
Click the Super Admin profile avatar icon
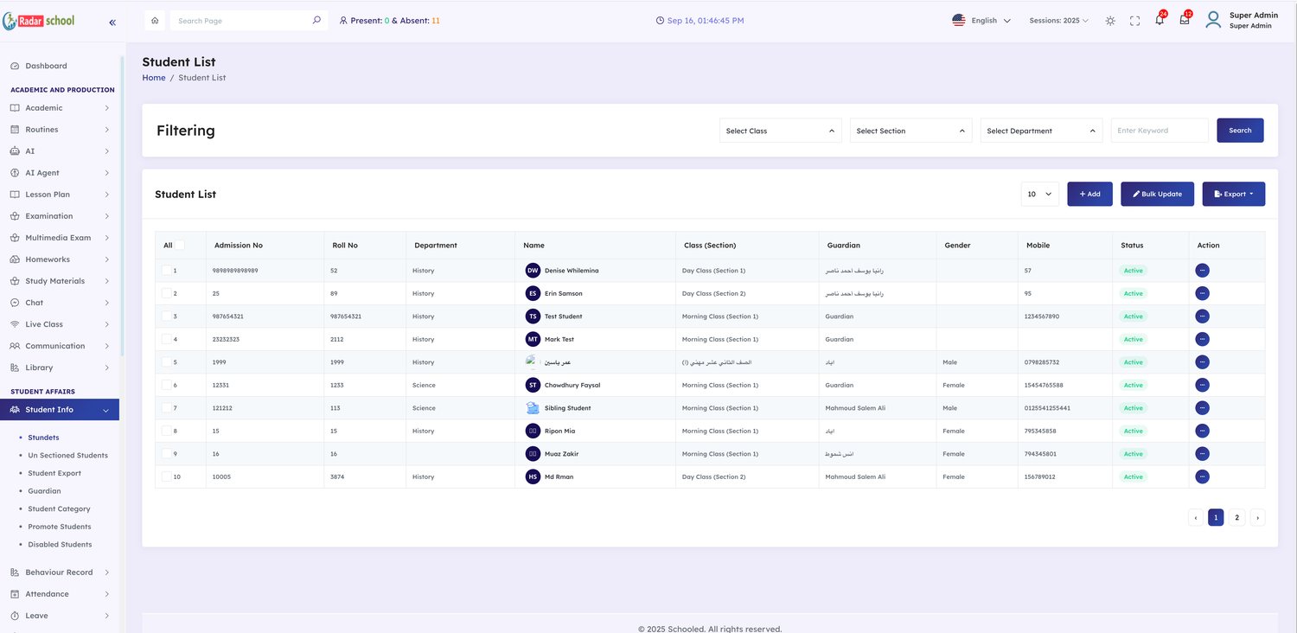click(x=1213, y=20)
